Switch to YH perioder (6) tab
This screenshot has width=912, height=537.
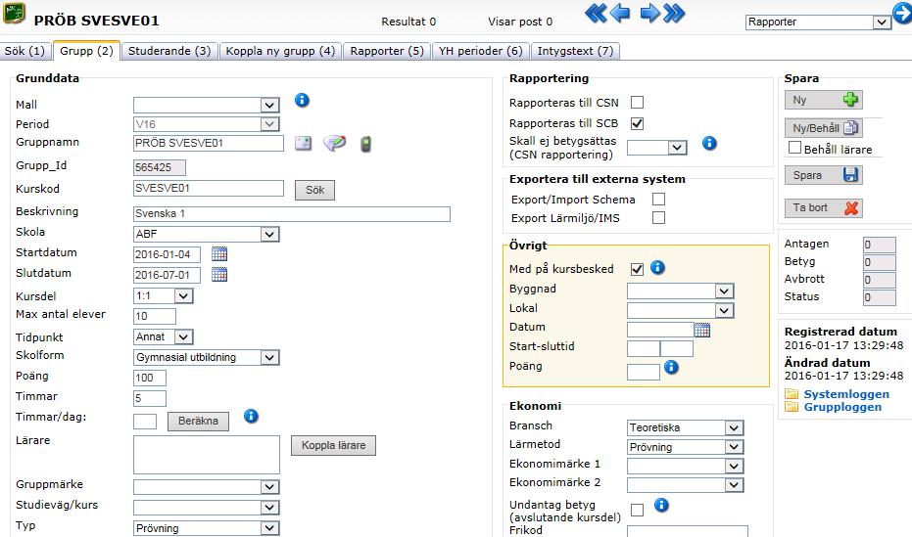click(480, 51)
